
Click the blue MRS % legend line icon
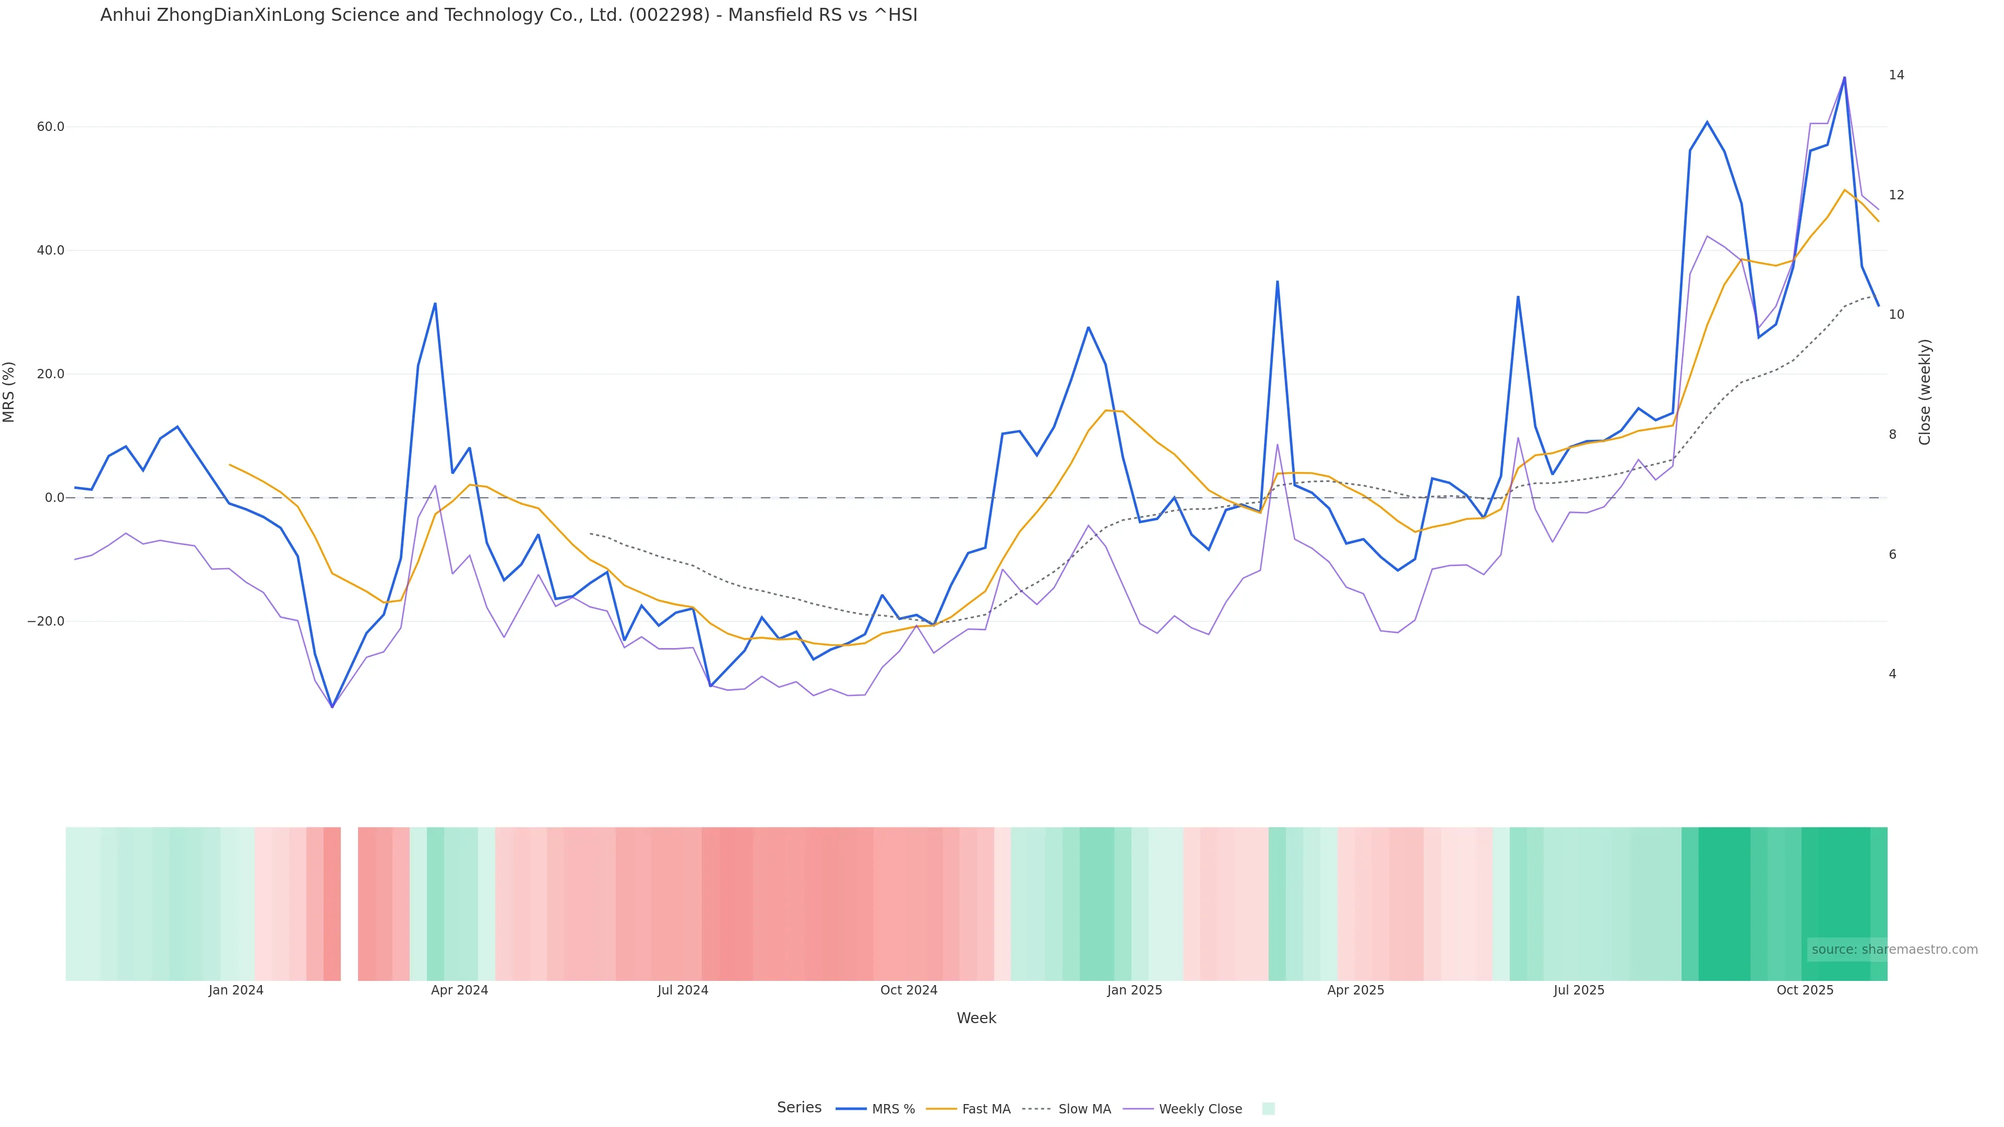851,1109
